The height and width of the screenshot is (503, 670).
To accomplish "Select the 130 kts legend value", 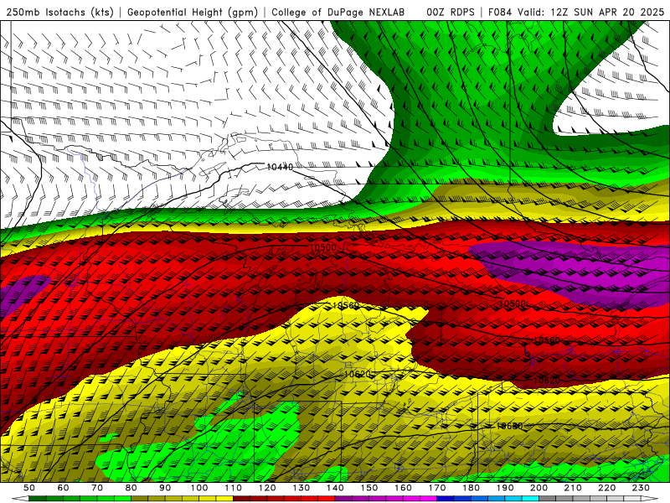I will (x=301, y=488).
